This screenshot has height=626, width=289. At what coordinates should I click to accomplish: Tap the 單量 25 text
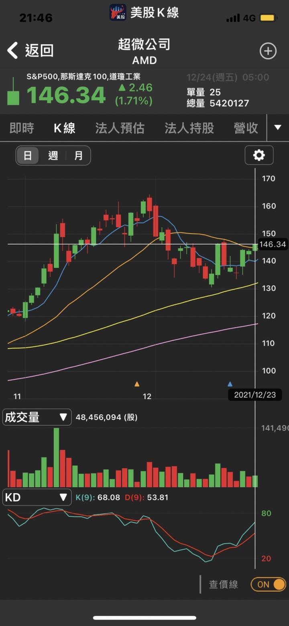(x=204, y=92)
